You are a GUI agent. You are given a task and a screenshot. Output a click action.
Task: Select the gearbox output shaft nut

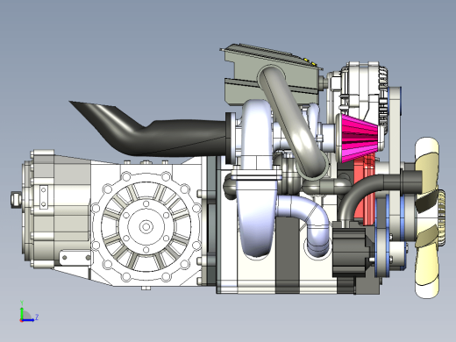coord(16,199)
